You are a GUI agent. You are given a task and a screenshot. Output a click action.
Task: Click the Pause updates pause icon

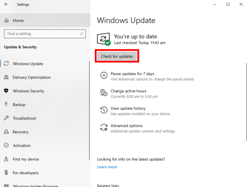pyautogui.click(x=104, y=76)
